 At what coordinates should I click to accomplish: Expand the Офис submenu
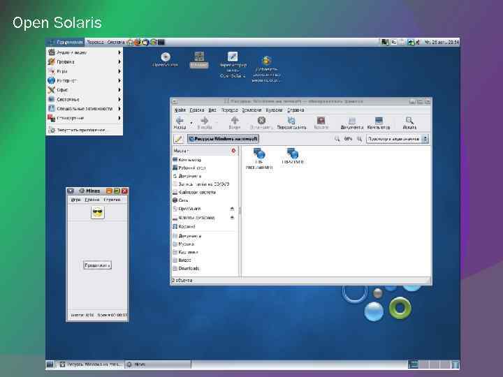85,90
